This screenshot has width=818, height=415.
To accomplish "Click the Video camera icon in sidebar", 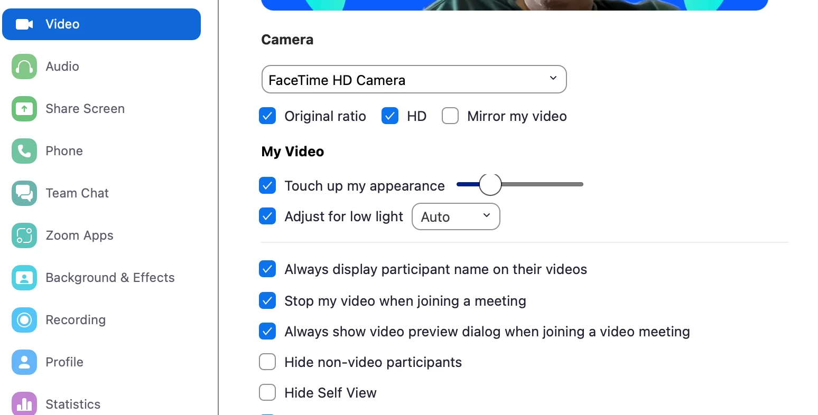I will pyautogui.click(x=24, y=24).
